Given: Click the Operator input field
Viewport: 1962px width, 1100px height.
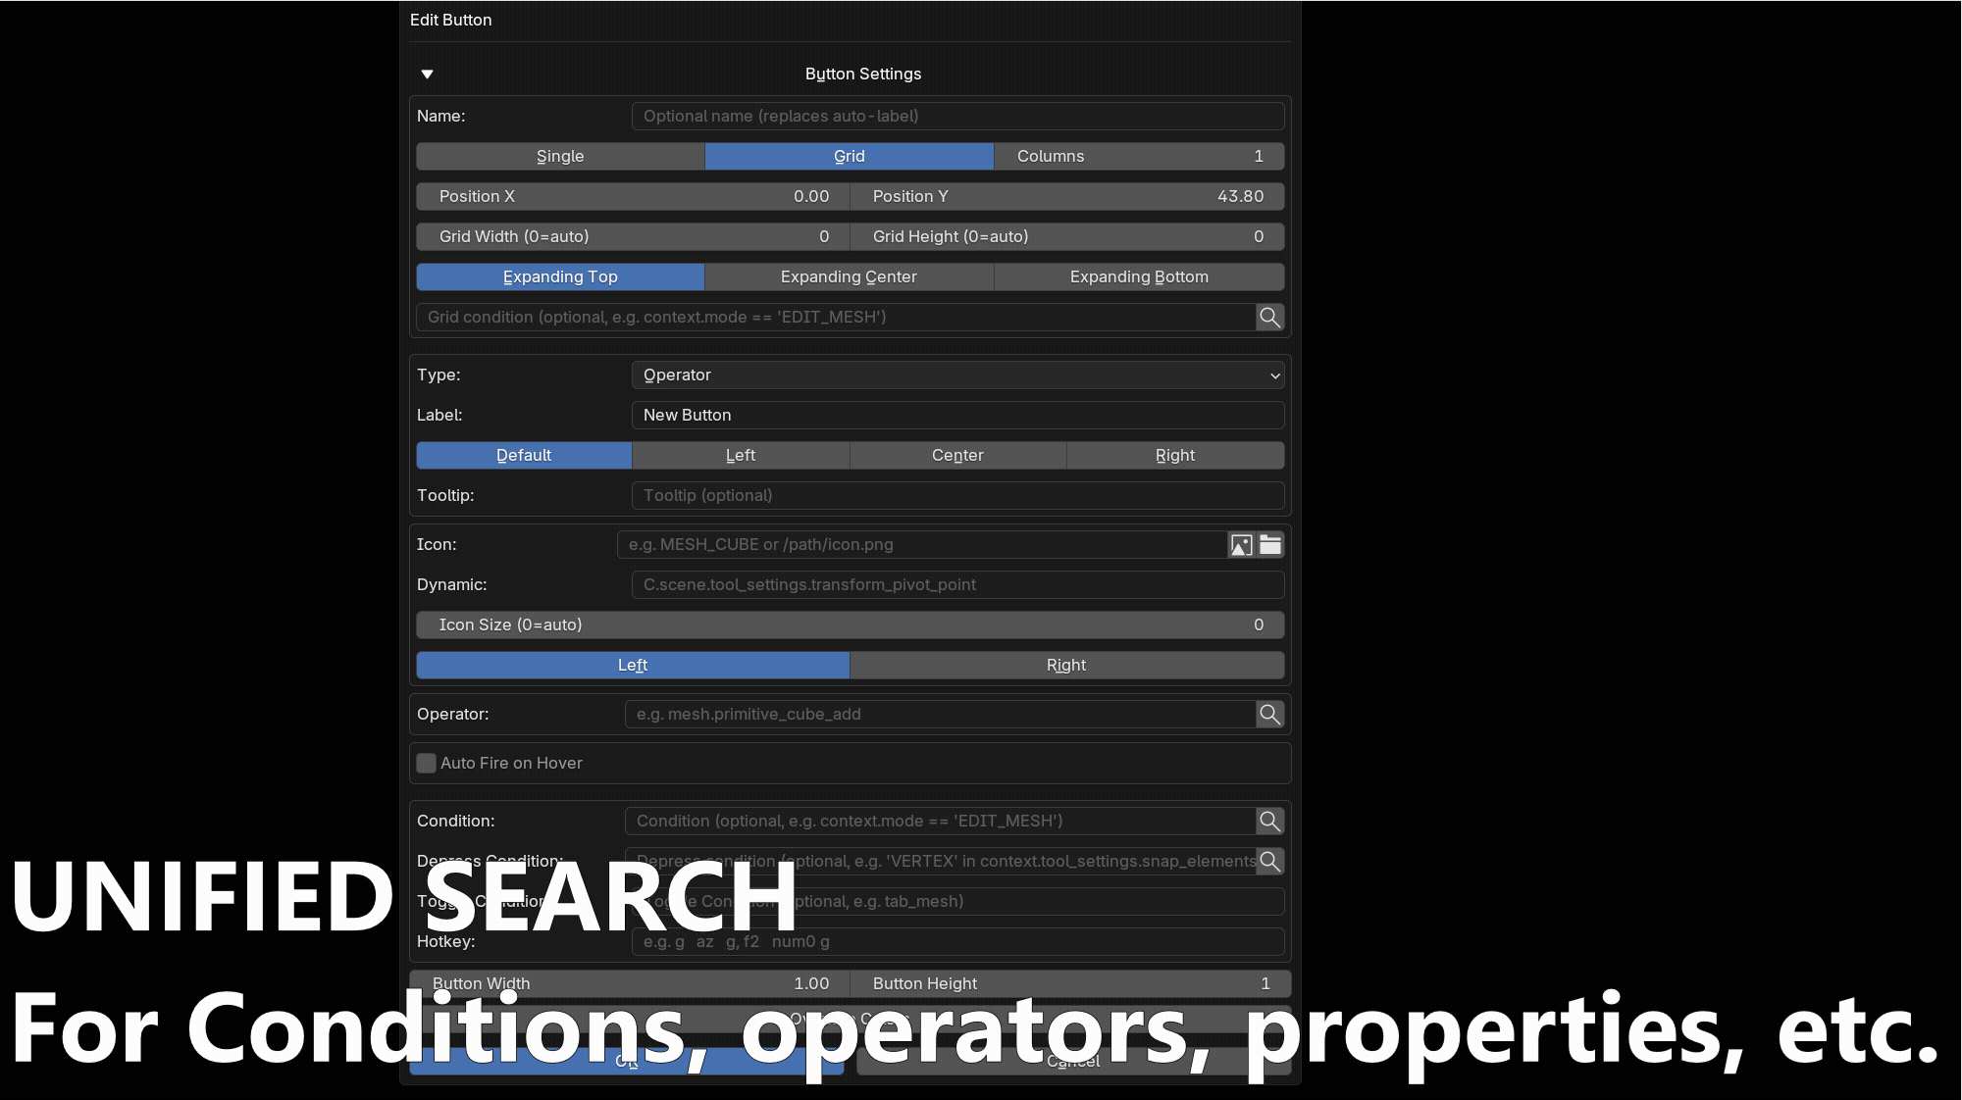Looking at the screenshot, I should [940, 714].
